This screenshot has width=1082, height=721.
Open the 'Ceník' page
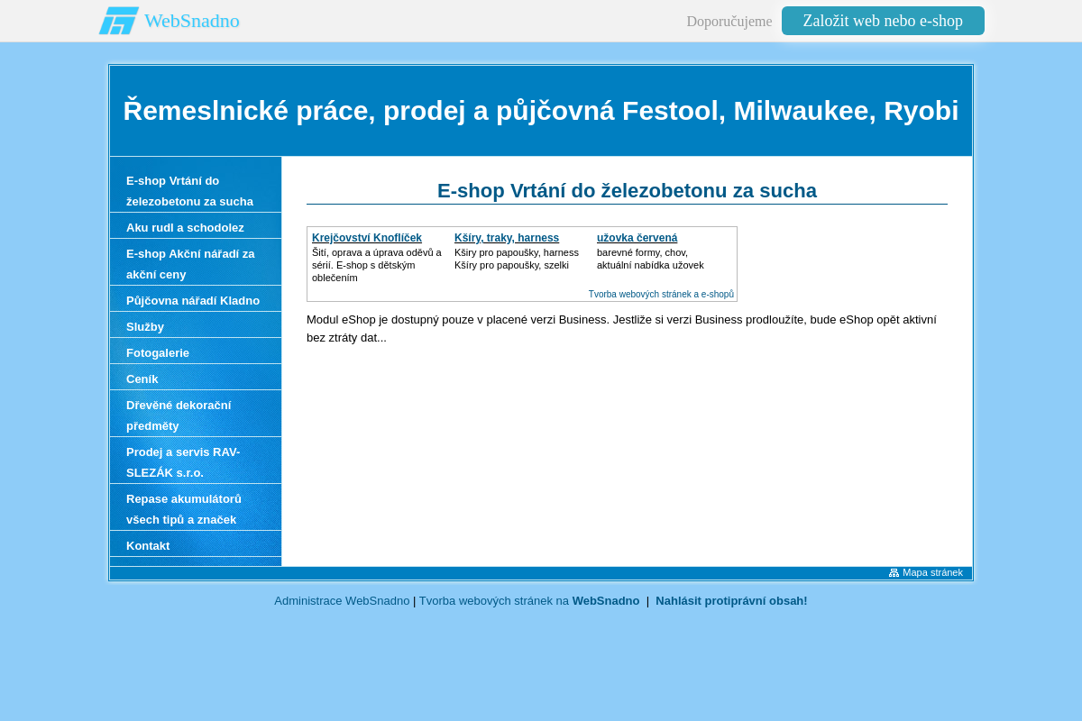tap(142, 379)
